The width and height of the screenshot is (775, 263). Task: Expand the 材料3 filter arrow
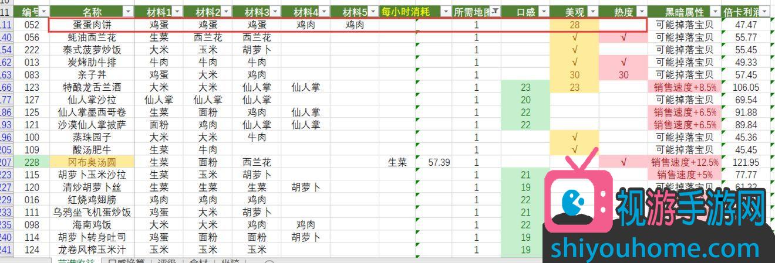[275, 12]
